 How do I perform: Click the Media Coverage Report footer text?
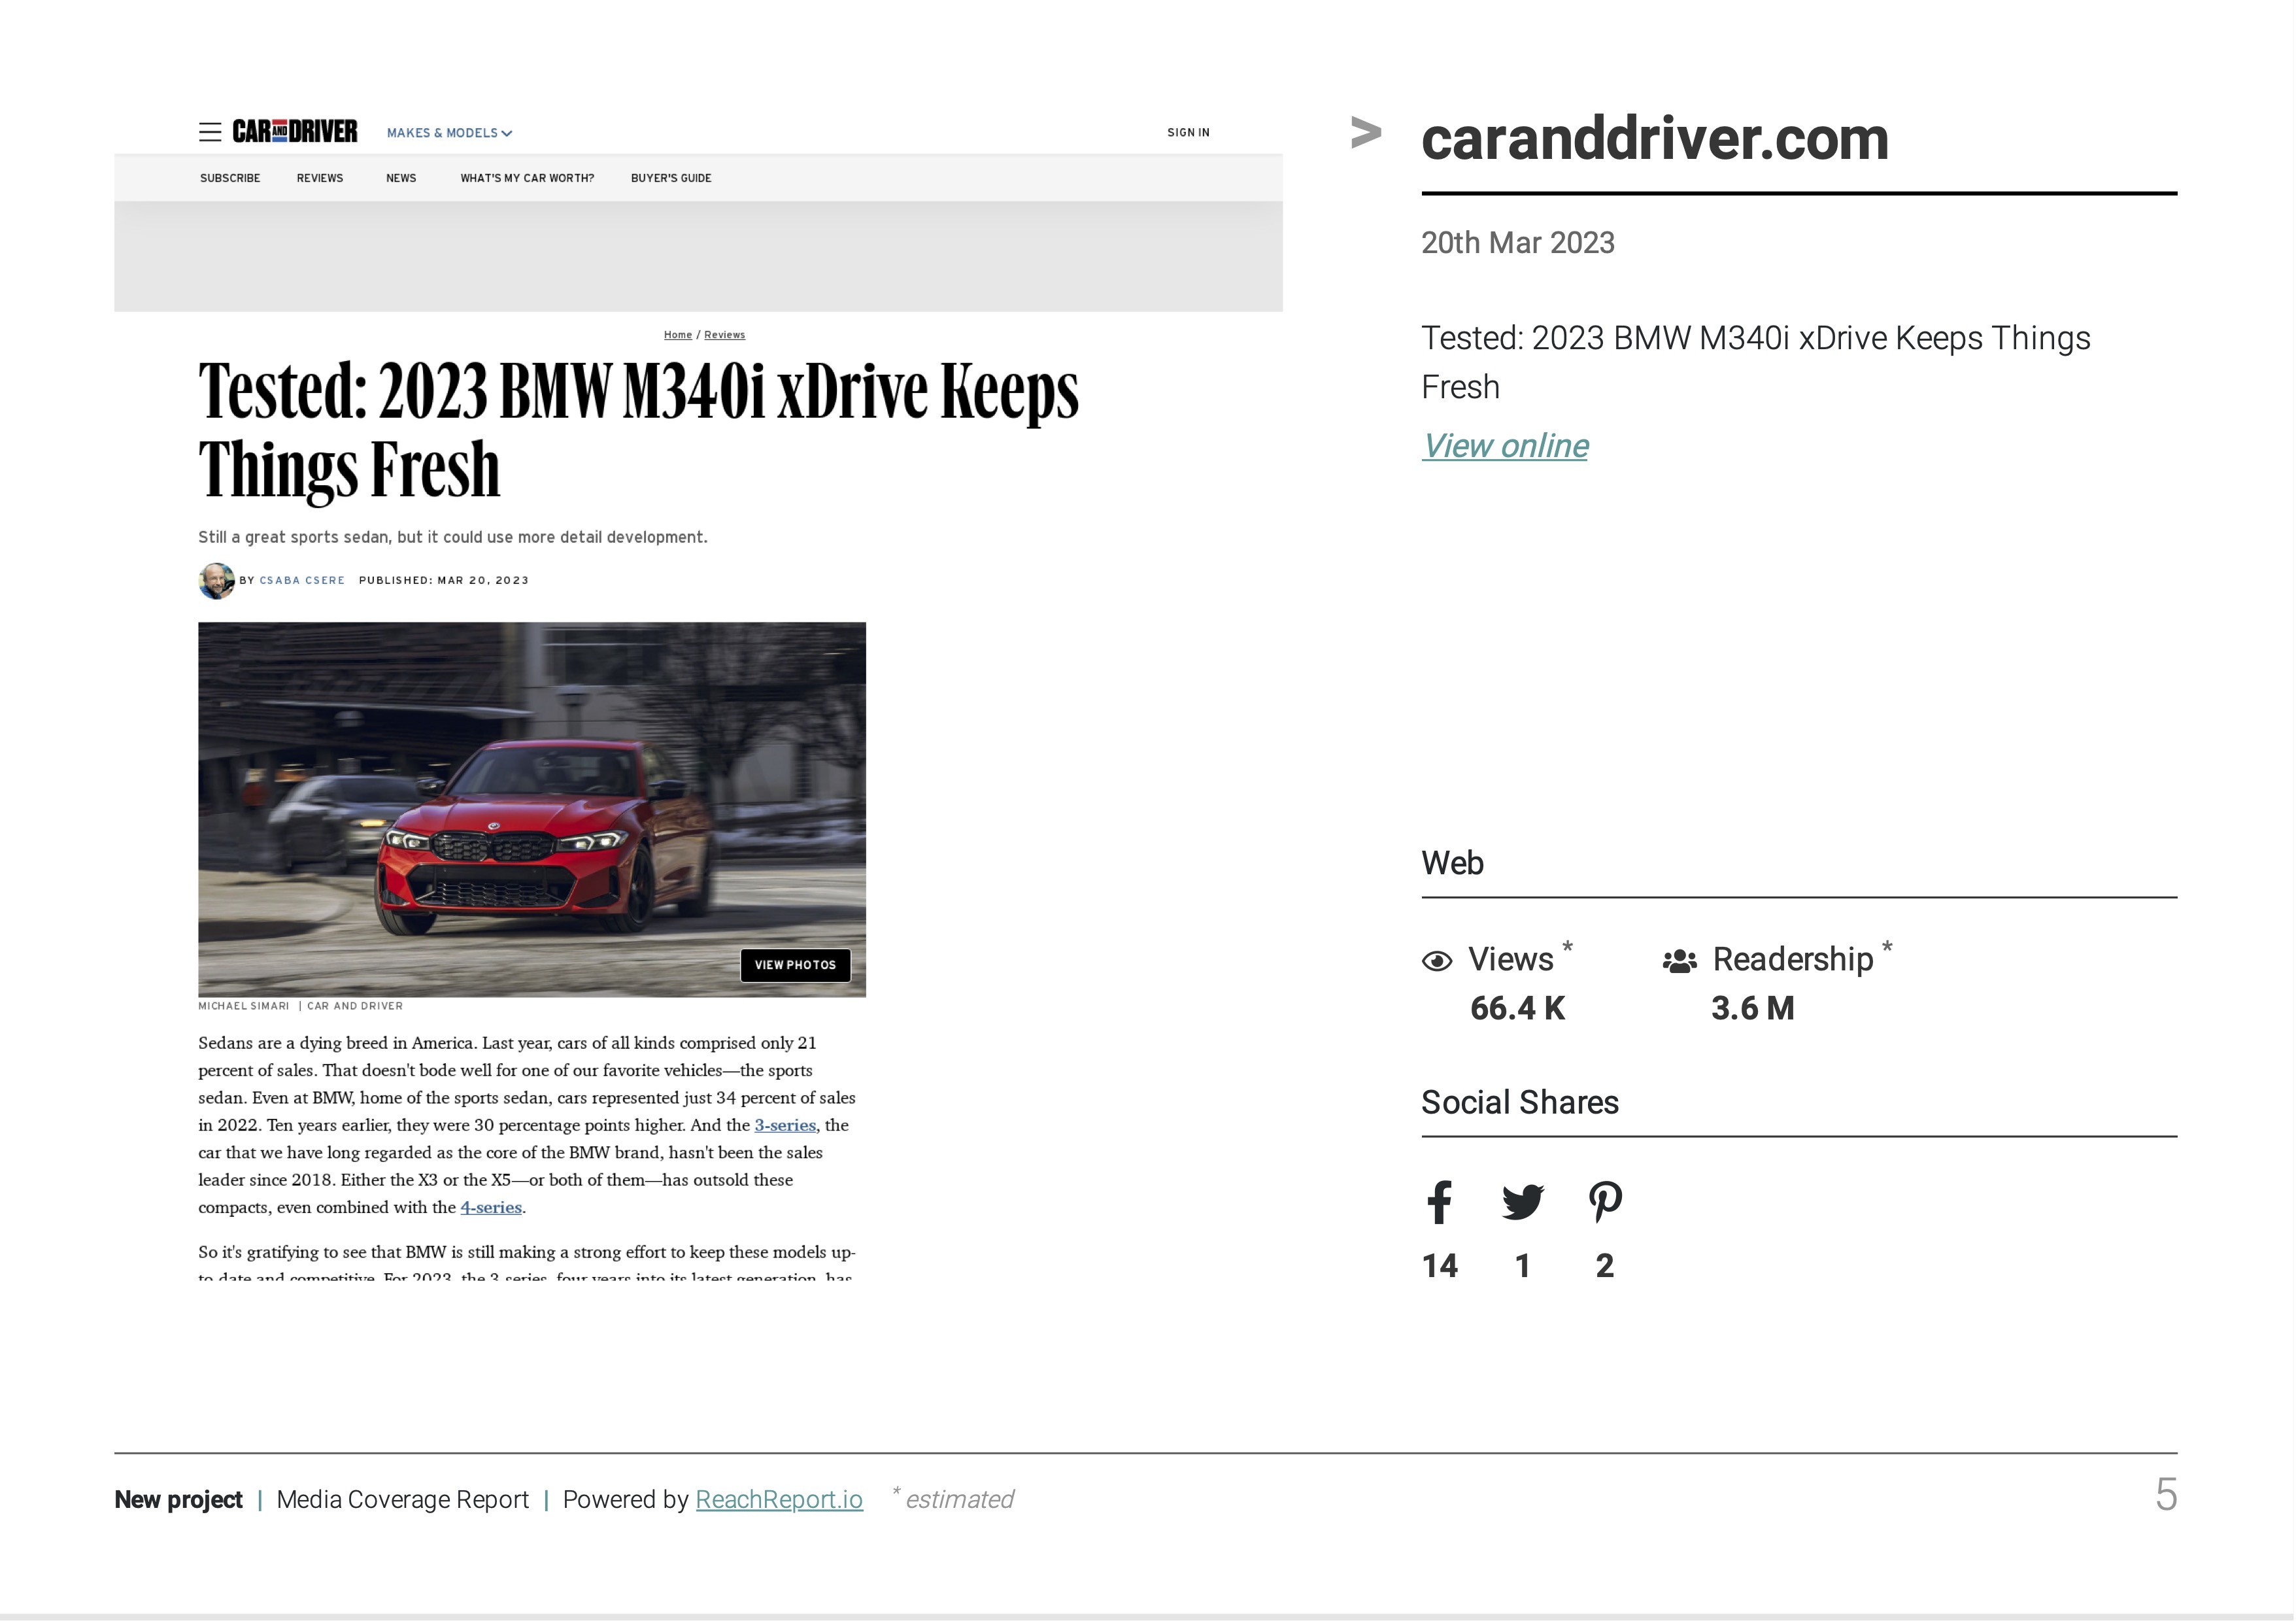pyautogui.click(x=402, y=1499)
